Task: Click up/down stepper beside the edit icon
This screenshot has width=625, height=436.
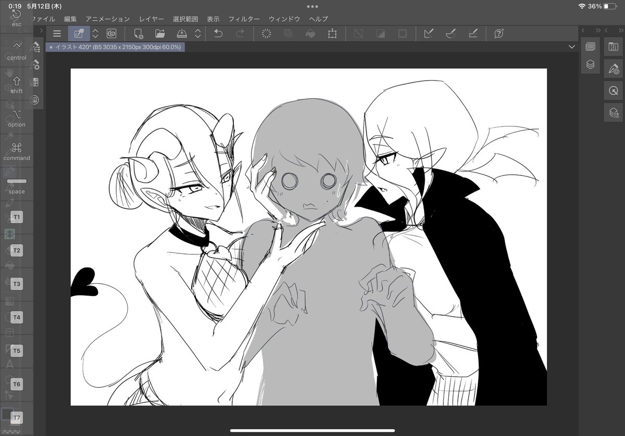Action: click(x=95, y=34)
